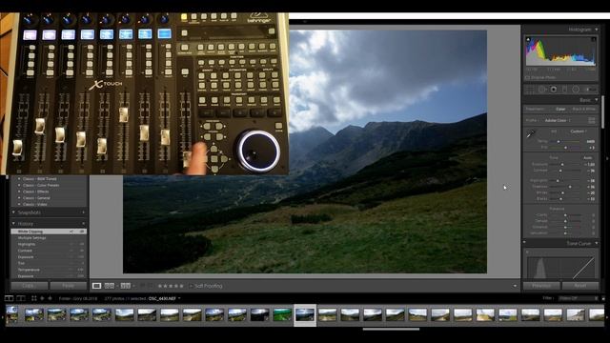610x343 pixels.
Task: Switch to Loupe view in toolbar
Action: click(x=96, y=286)
